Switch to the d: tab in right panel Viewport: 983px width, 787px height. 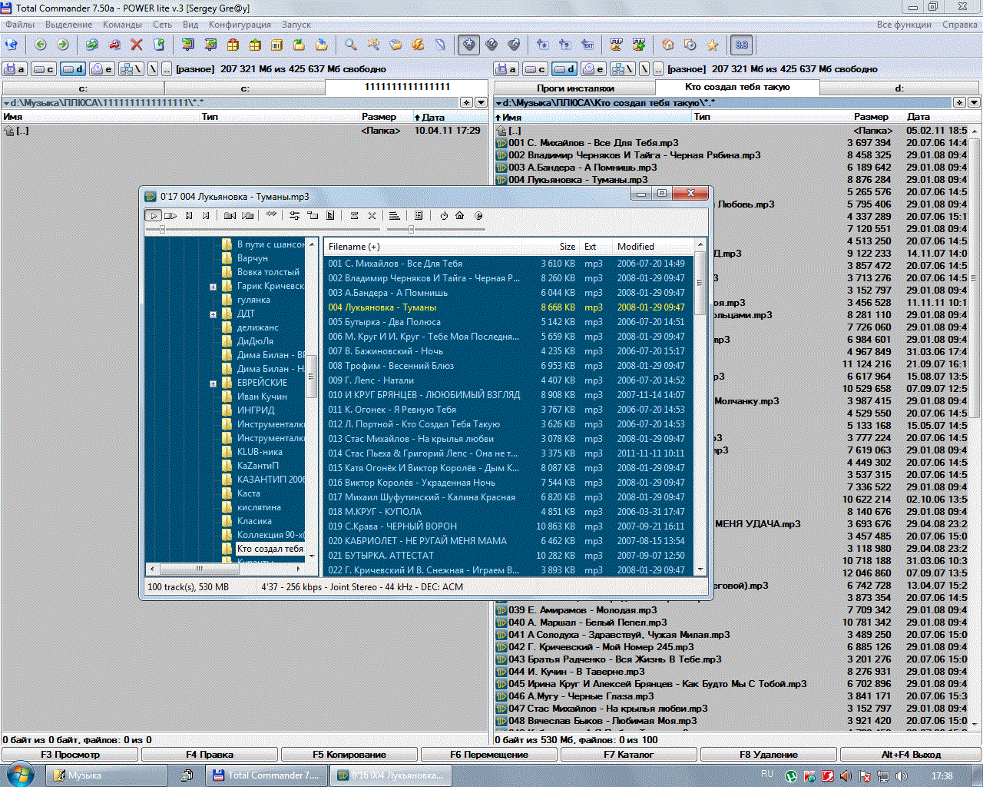pos(899,88)
